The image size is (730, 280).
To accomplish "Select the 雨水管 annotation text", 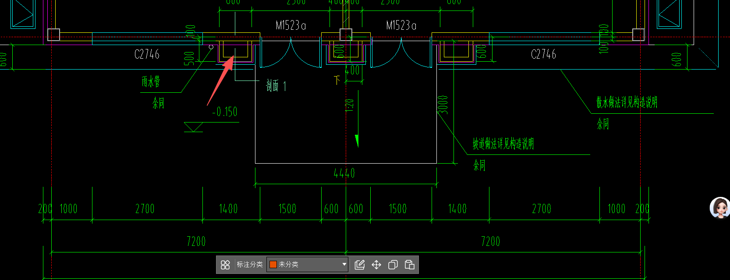I will (x=151, y=81).
